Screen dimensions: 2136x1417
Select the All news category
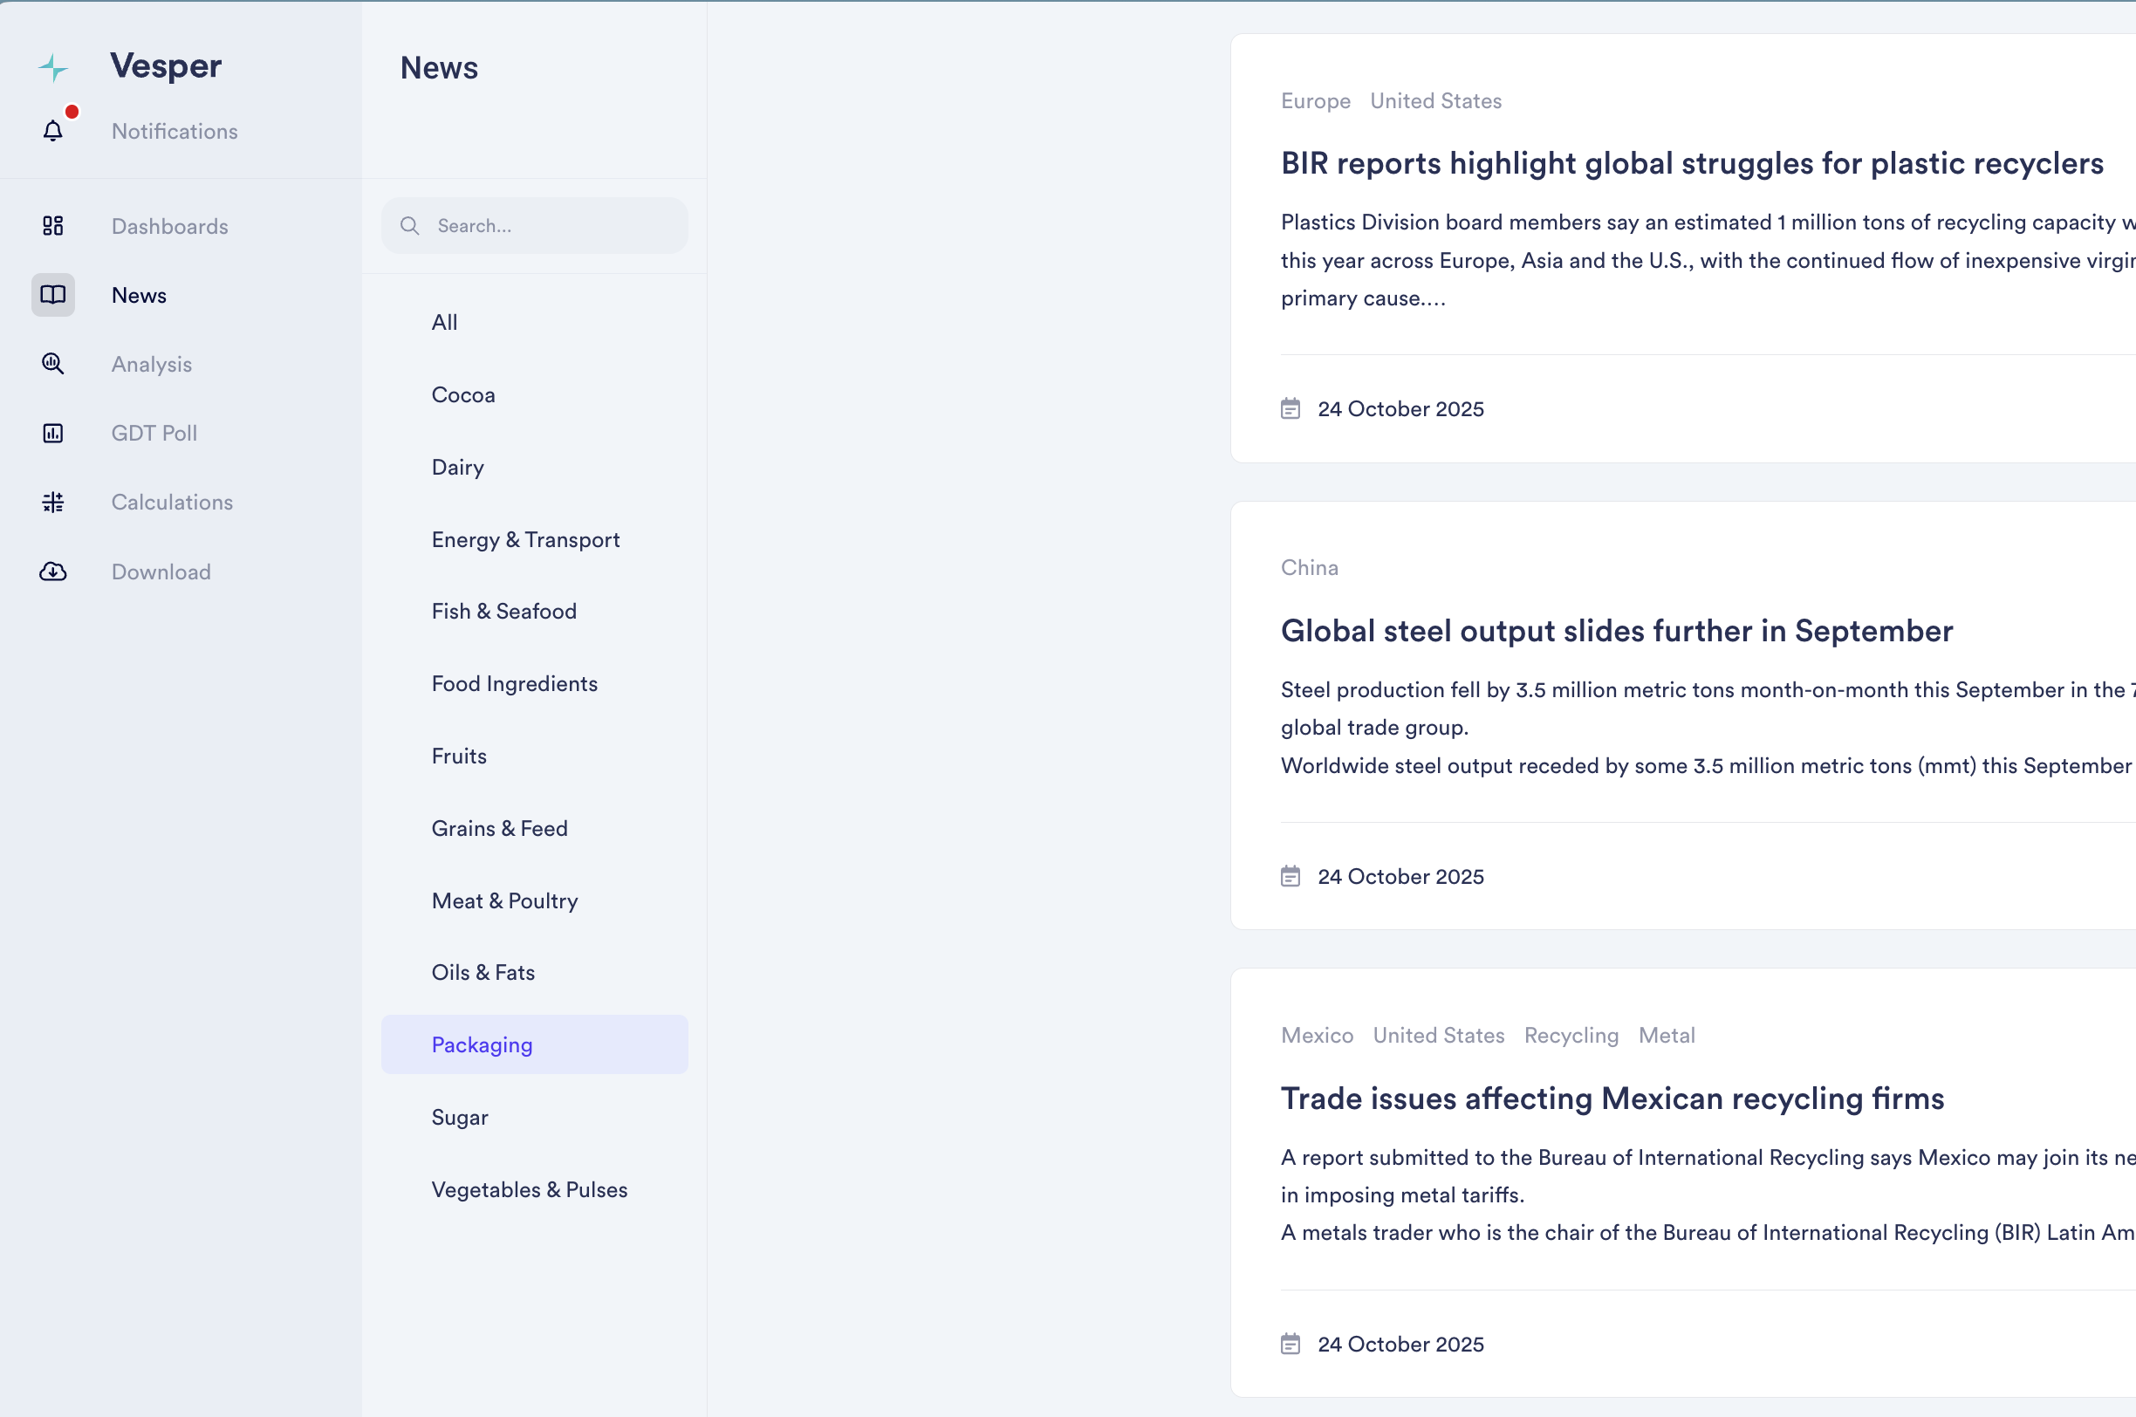click(x=444, y=323)
